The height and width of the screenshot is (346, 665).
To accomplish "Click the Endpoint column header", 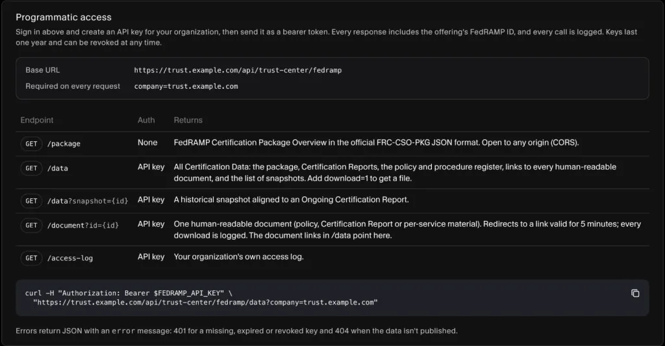I will 37,120.
